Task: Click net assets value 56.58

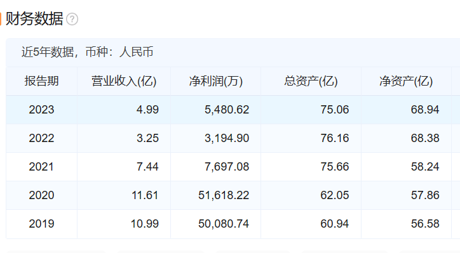Action: point(425,224)
